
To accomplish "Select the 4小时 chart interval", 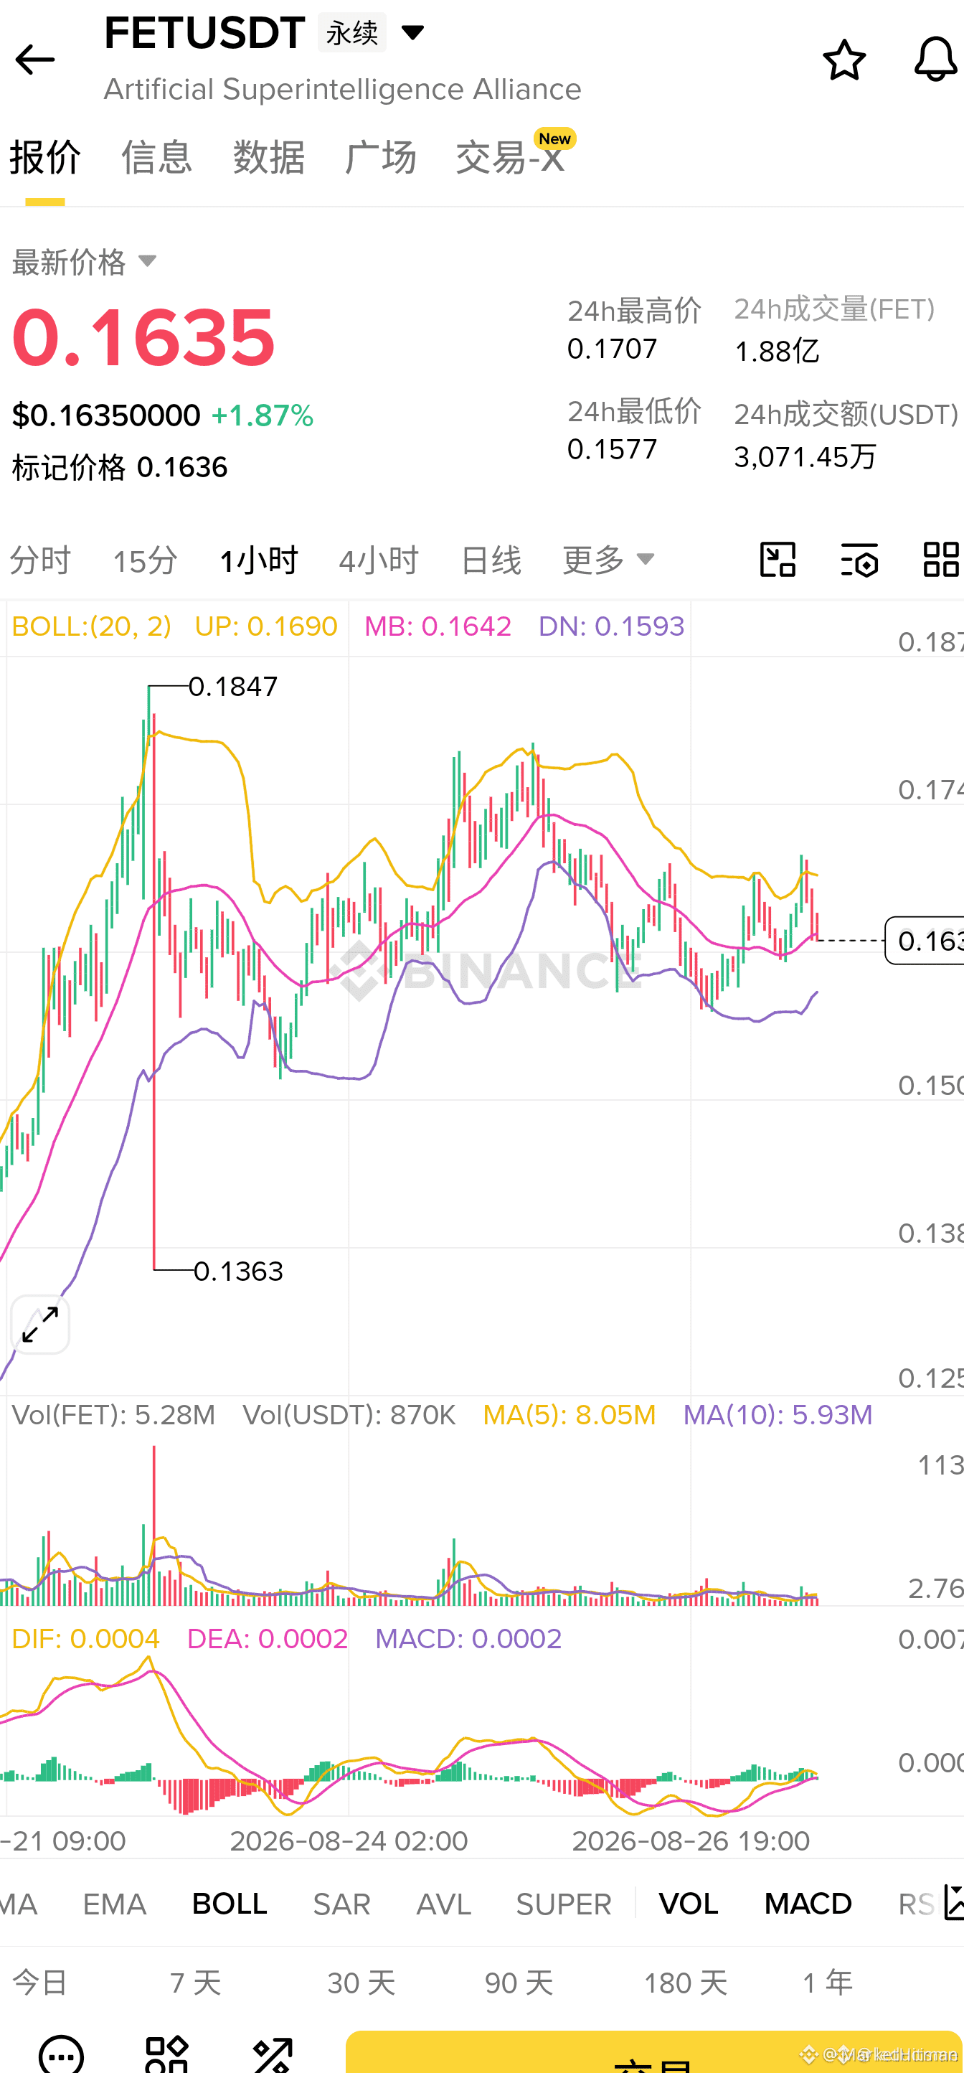I will point(379,559).
